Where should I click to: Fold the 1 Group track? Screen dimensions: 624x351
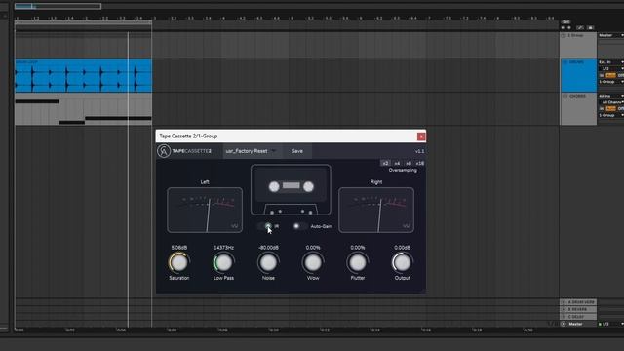(x=564, y=35)
